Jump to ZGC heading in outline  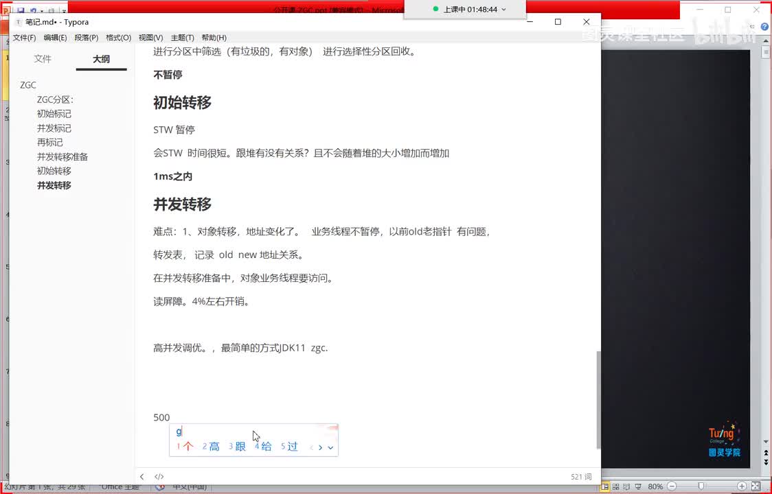[x=28, y=85]
